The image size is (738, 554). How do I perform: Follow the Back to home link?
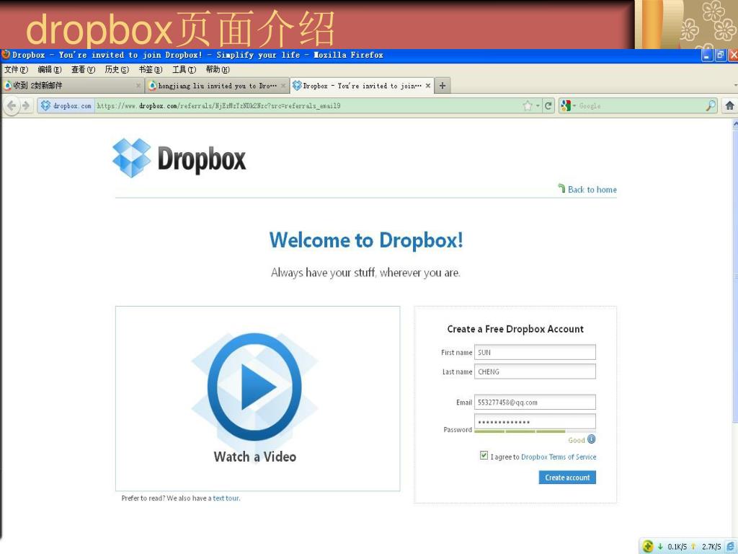click(587, 190)
